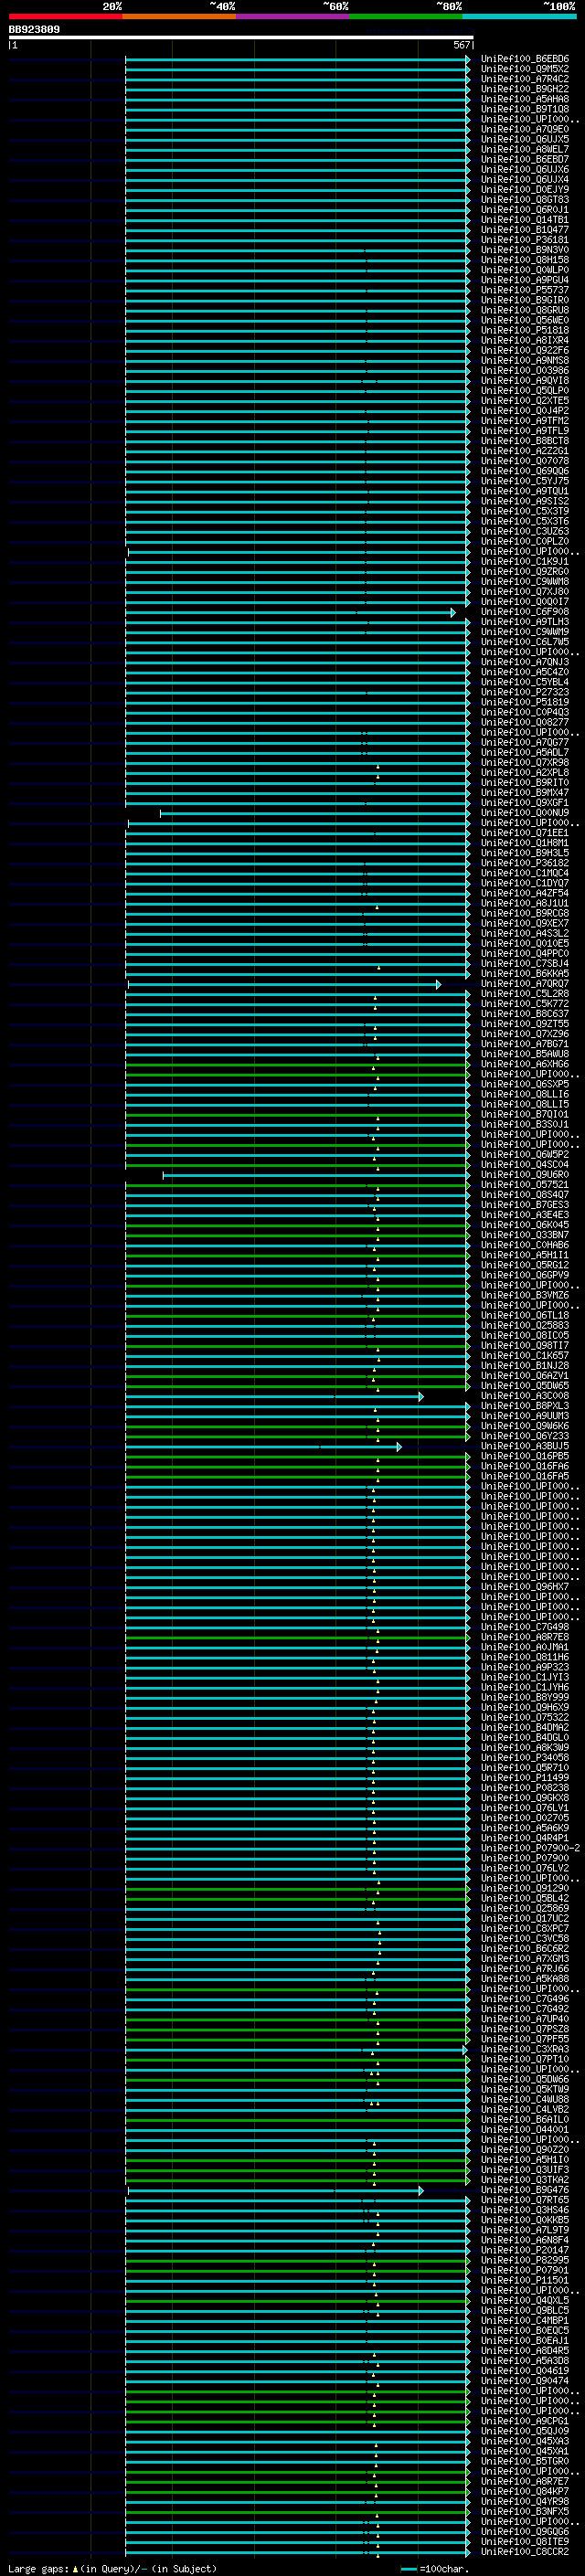Click hit label UniRef100_B9T1Q8
Viewport: 585px width, 2576px height.
point(525,109)
